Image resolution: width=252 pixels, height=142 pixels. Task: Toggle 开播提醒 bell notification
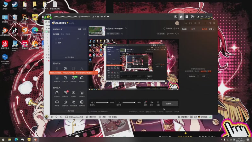point(168,28)
